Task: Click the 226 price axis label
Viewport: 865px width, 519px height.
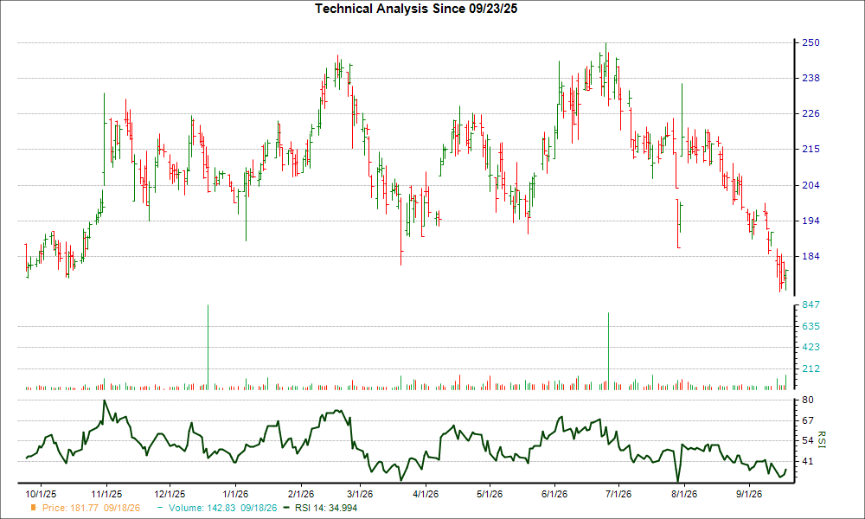Action: click(811, 113)
